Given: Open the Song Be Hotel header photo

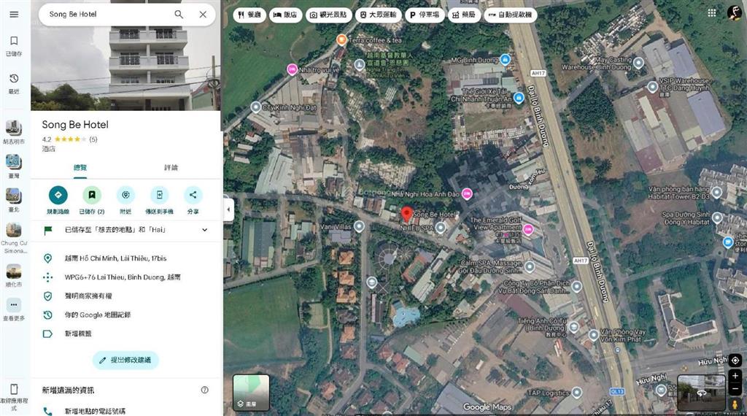Looking at the screenshot, I should (x=125, y=66).
